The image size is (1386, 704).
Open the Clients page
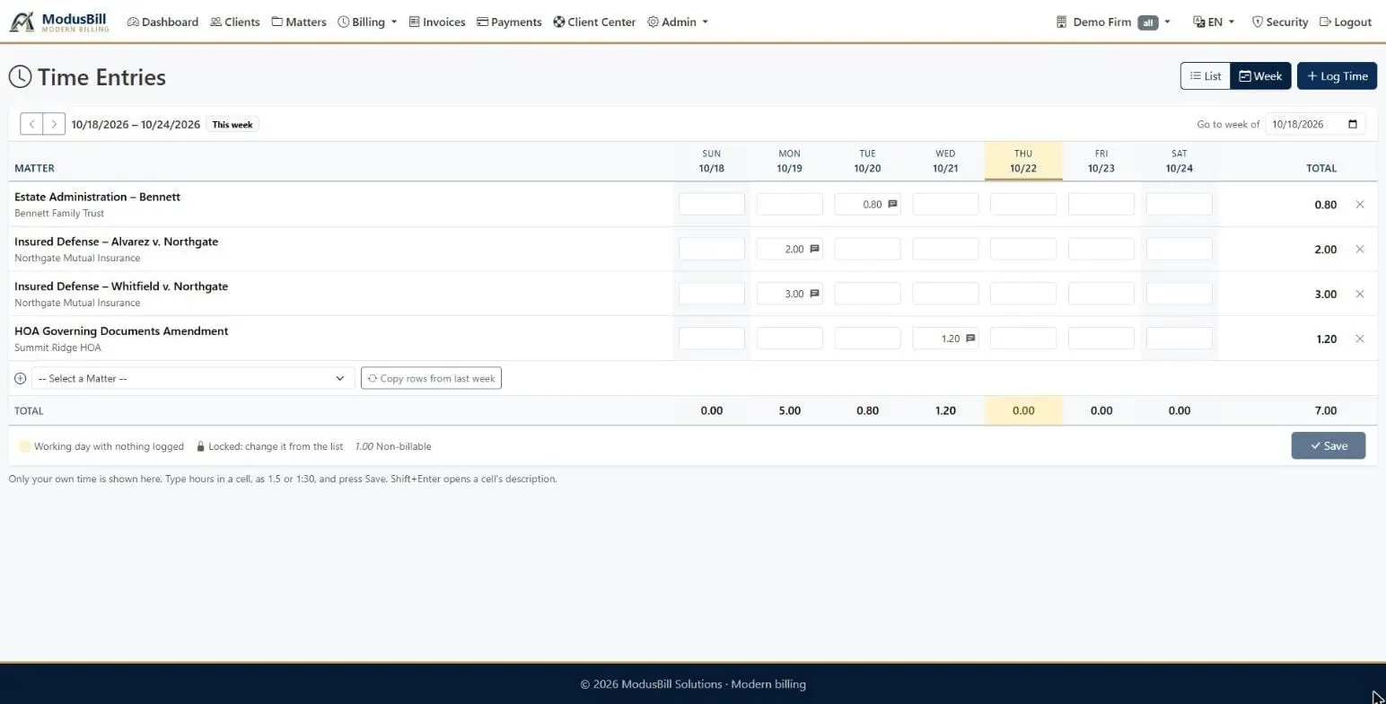pos(235,22)
